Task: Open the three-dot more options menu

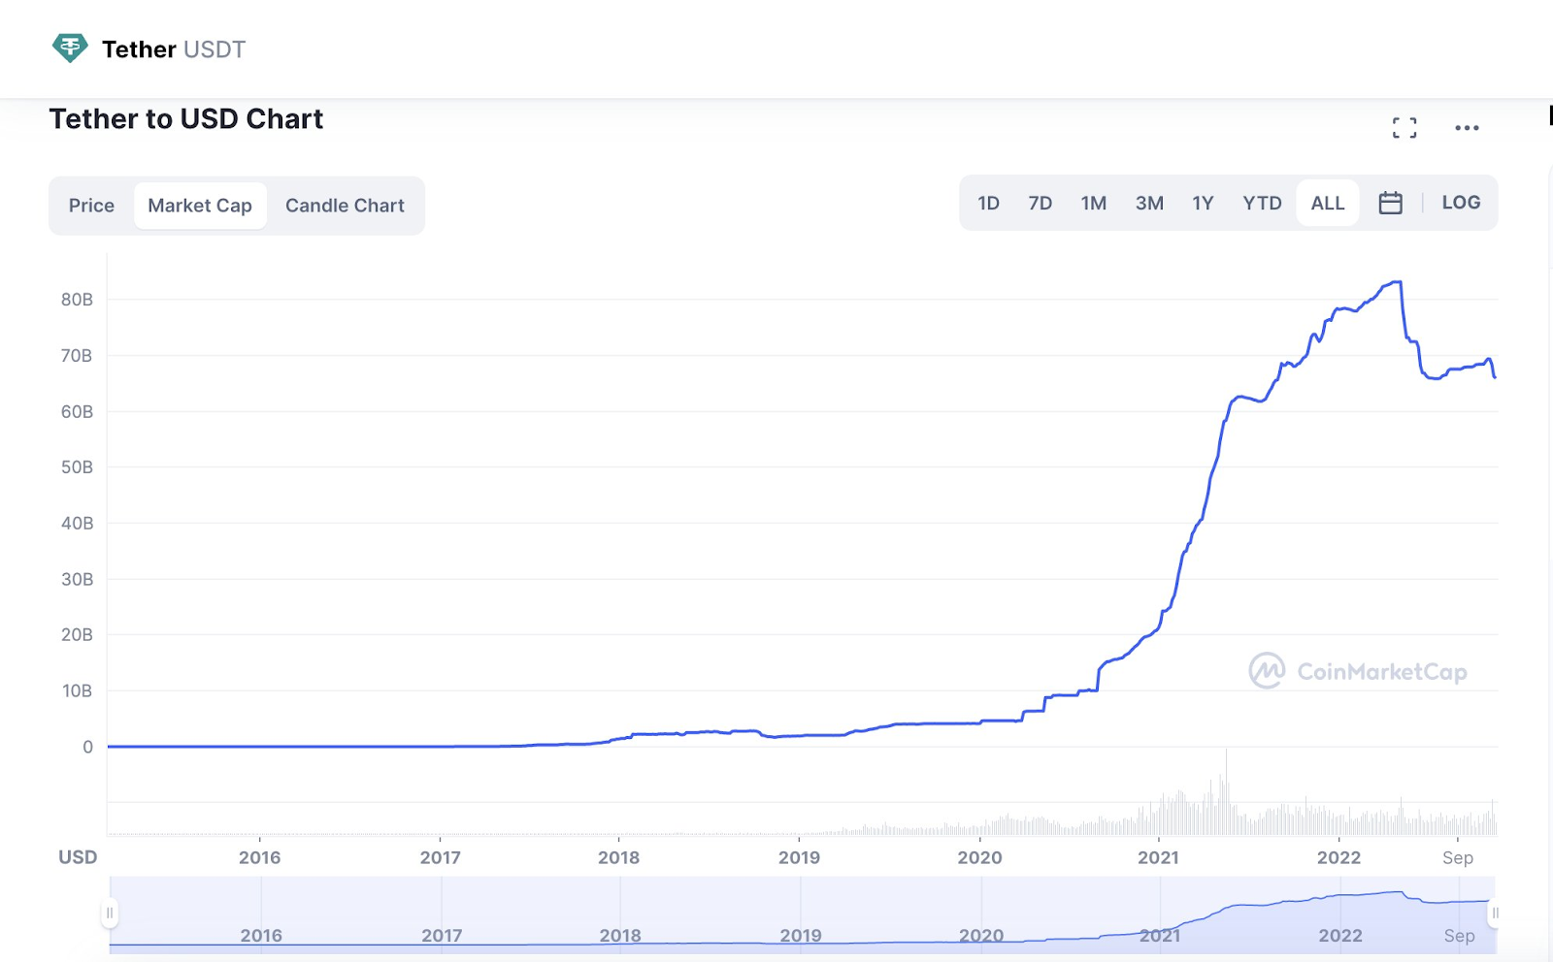Action: (x=1467, y=127)
